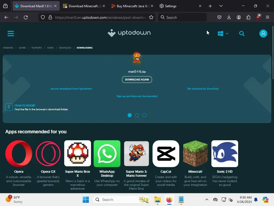Open the 9:30 AM clock calendar

tap(244, 200)
